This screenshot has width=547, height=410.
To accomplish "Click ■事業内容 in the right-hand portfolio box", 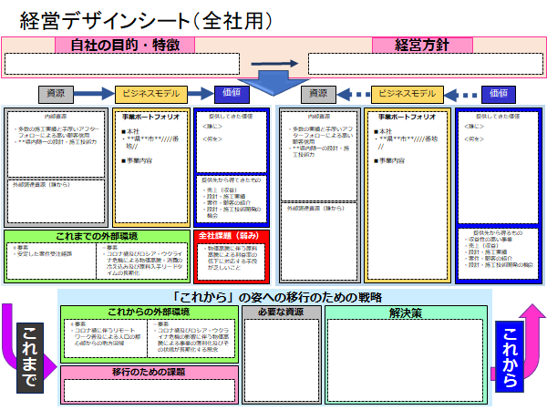I will (389, 160).
